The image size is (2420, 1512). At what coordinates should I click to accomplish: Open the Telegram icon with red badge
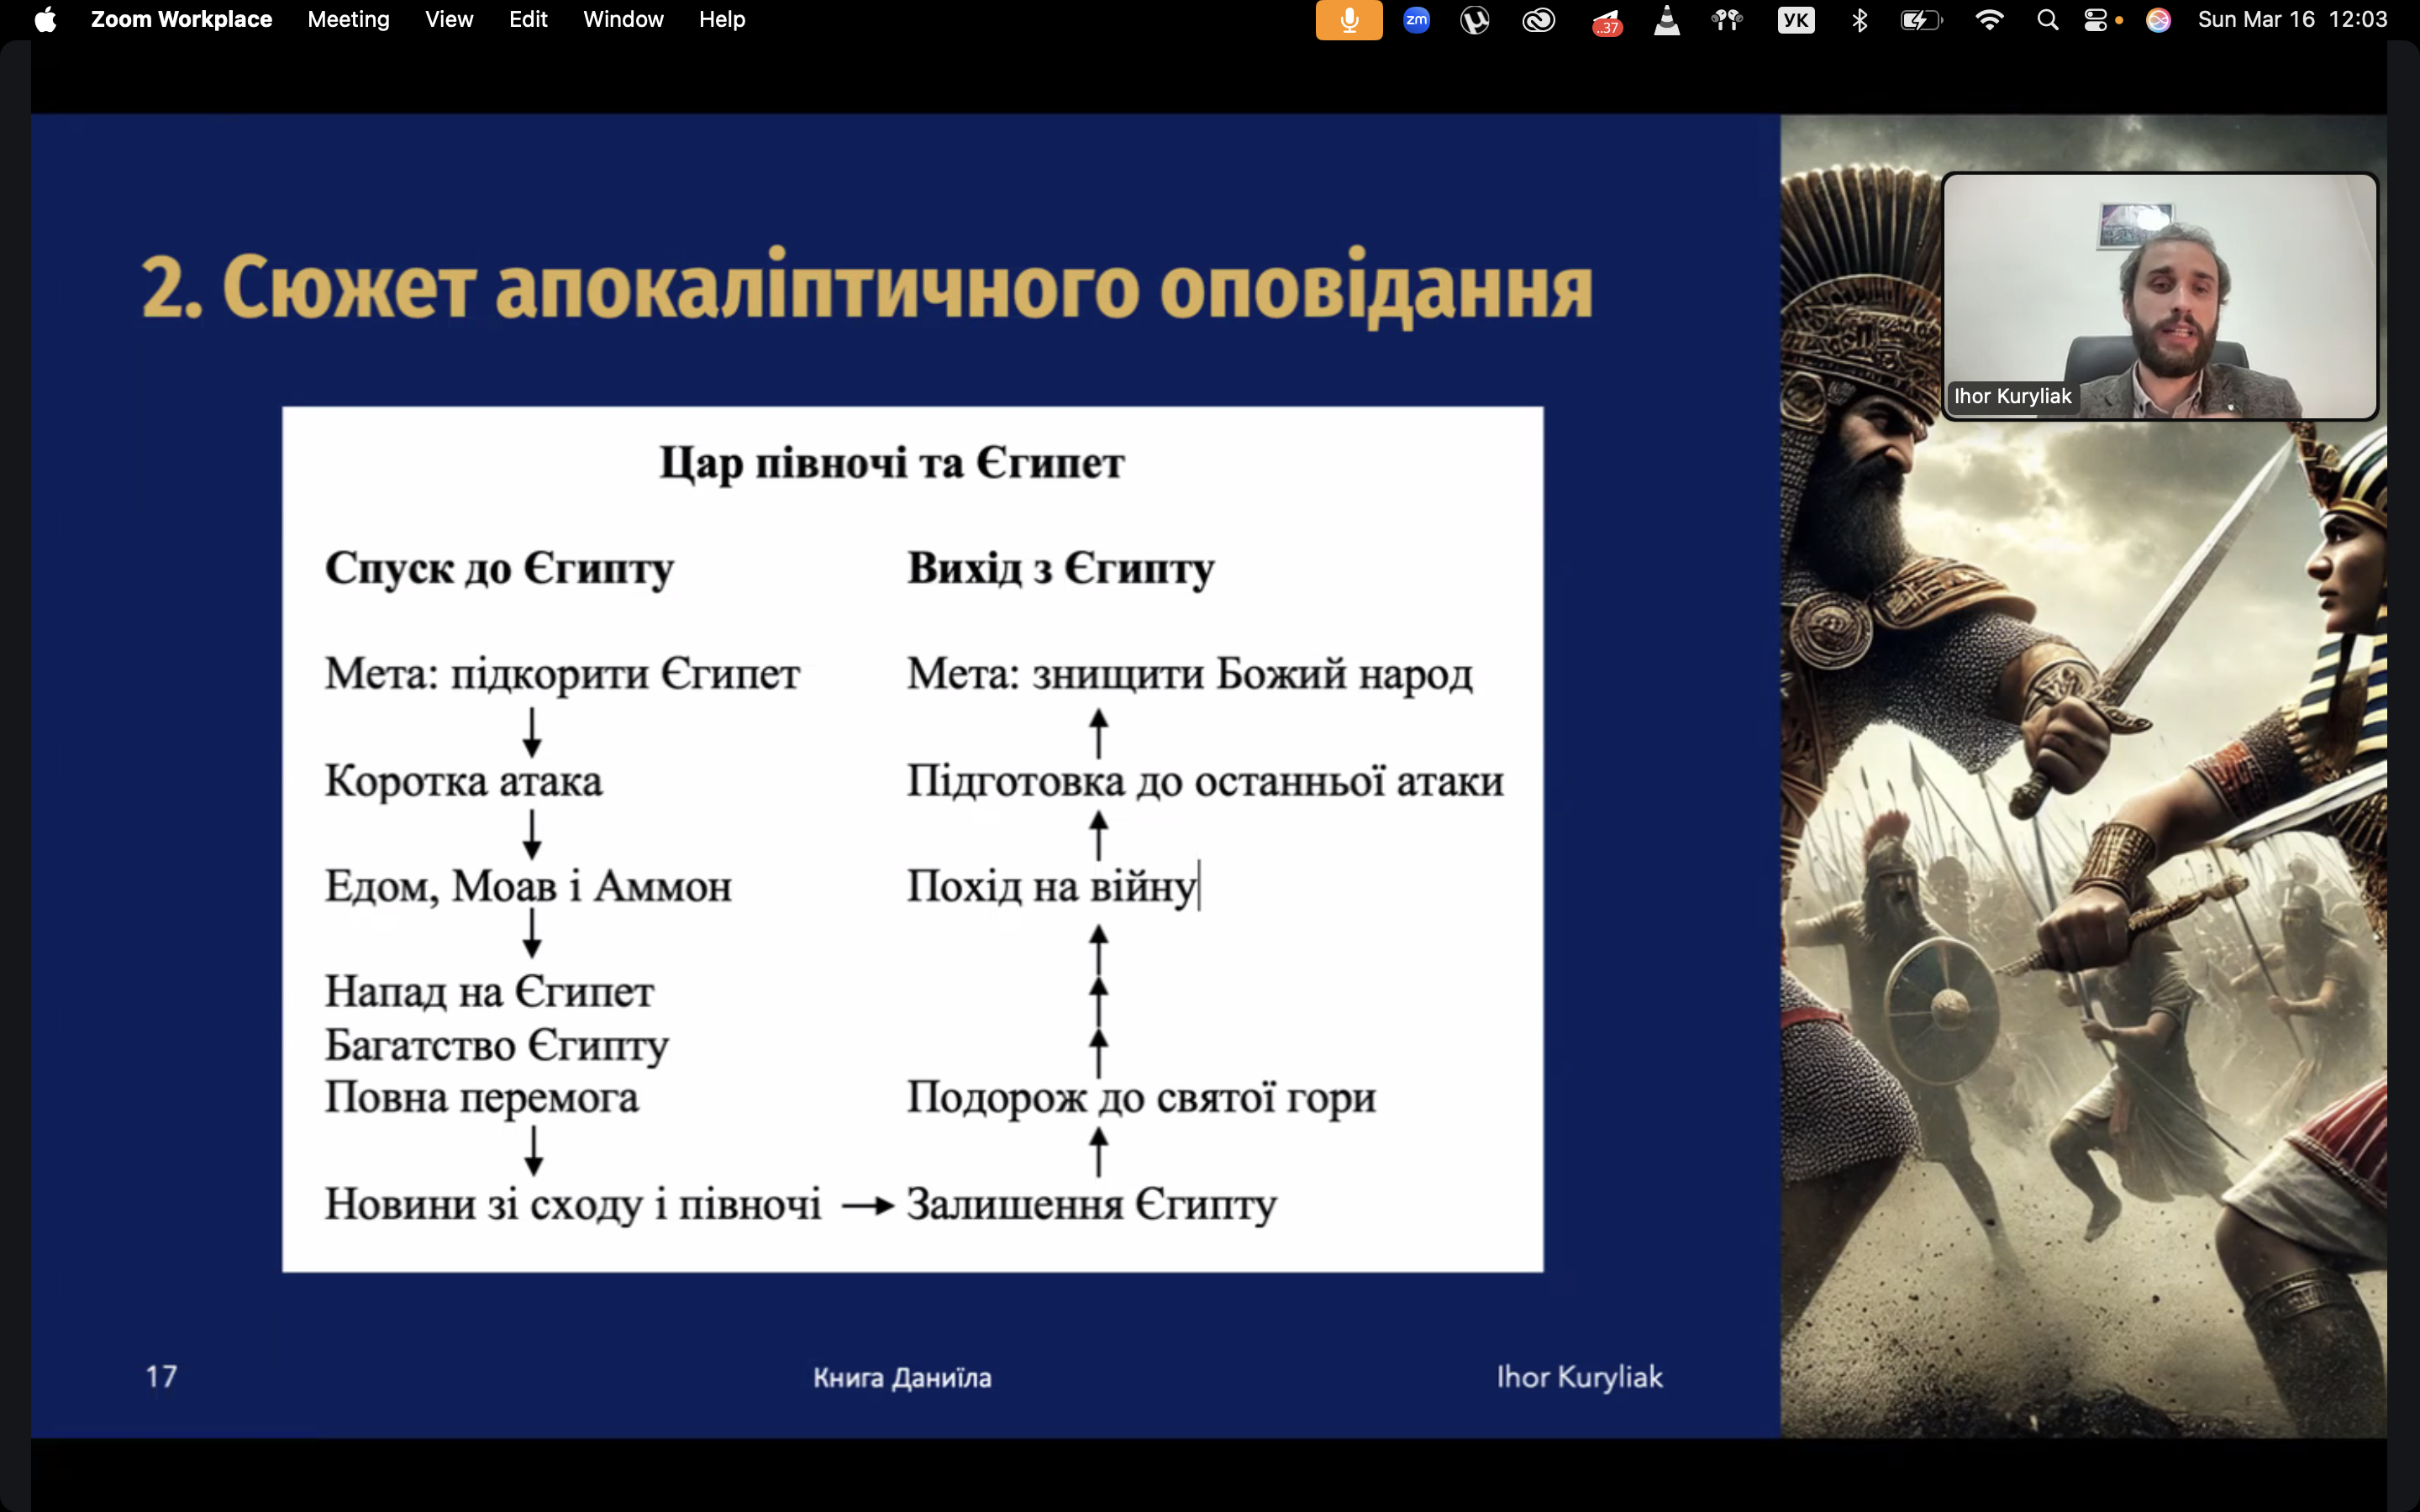coord(1606,21)
